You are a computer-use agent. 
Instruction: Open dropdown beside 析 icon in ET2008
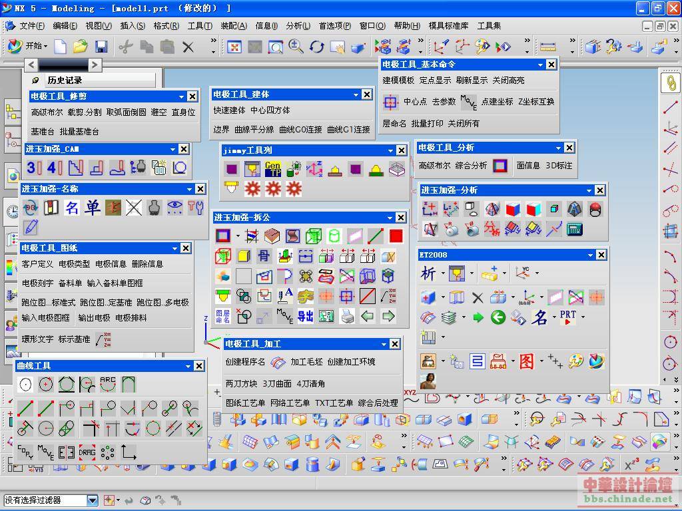click(443, 273)
